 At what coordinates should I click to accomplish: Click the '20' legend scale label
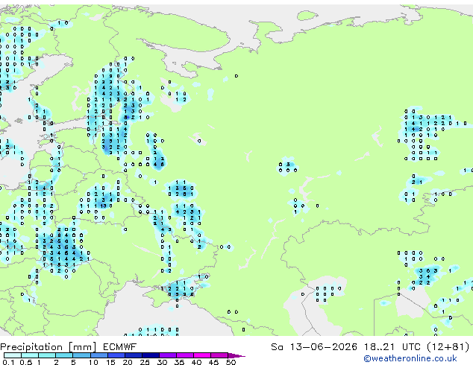(128, 362)
